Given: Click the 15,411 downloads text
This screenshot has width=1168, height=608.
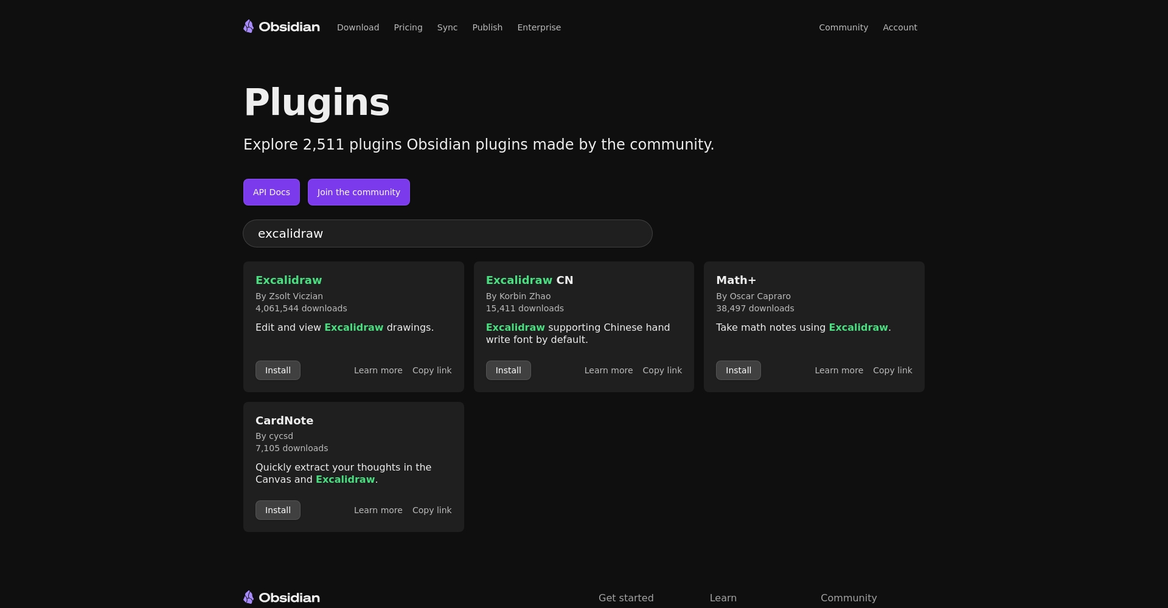Looking at the screenshot, I should 524,308.
